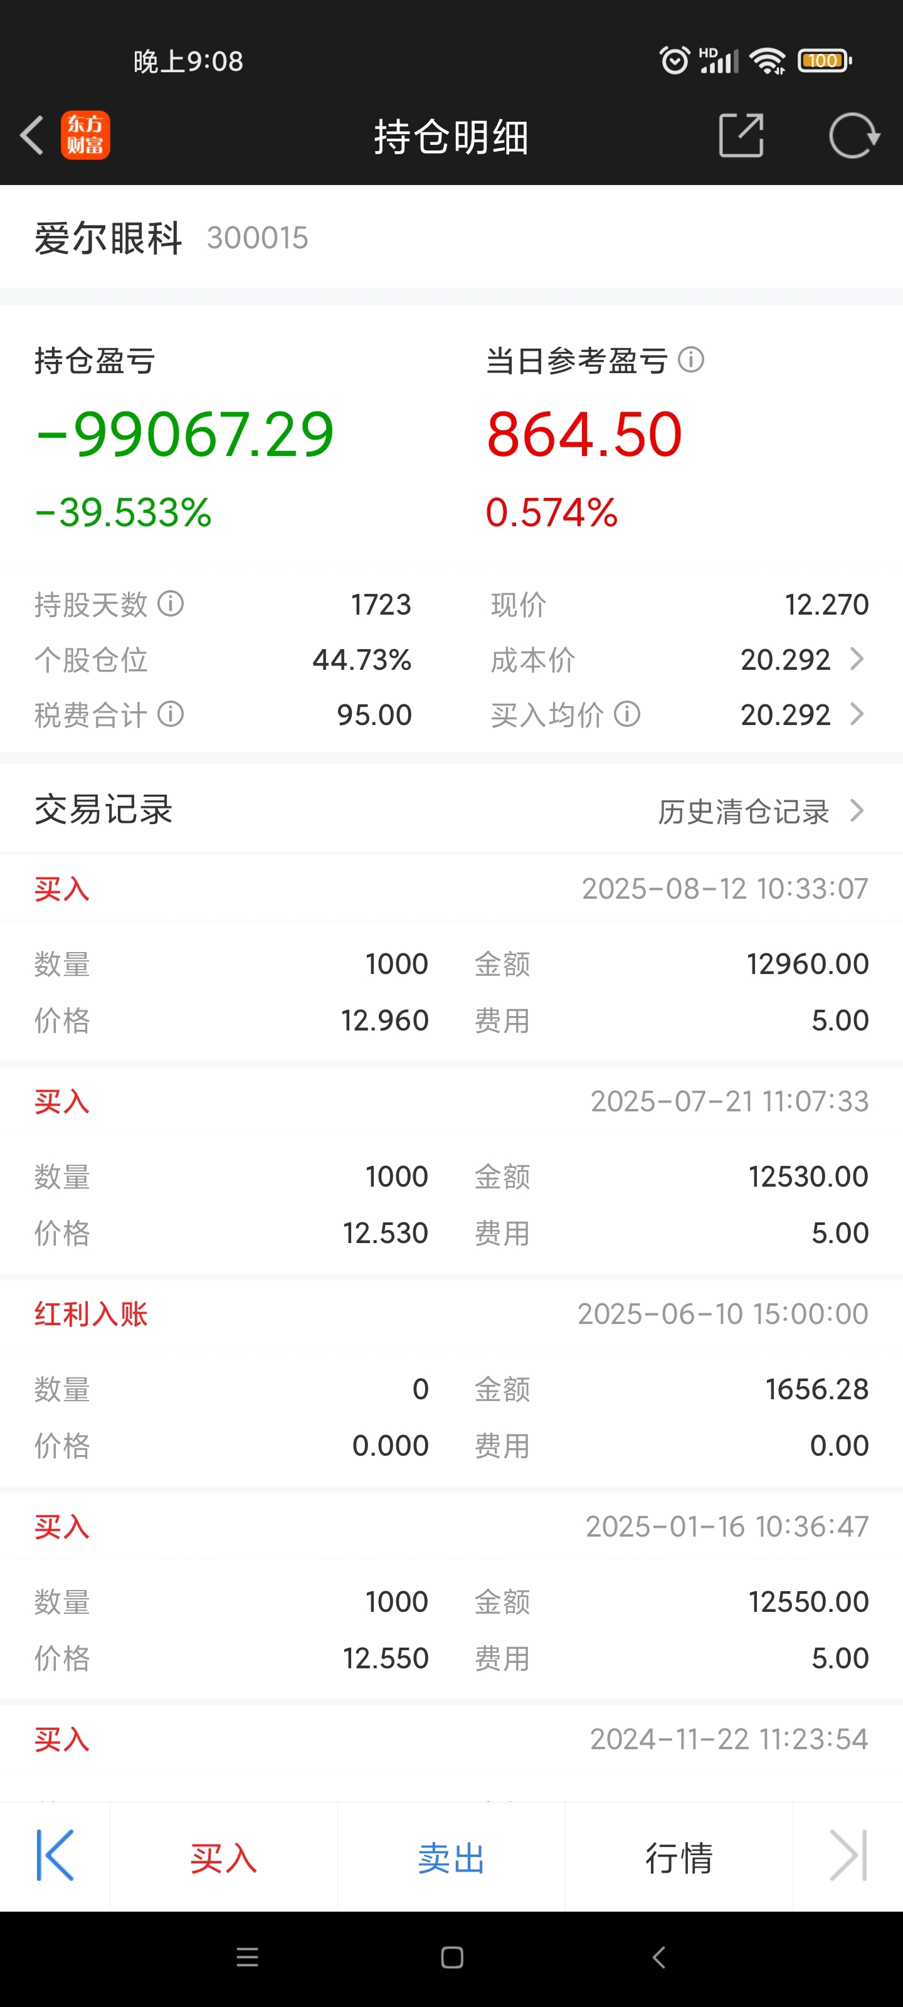Refresh the position details
The height and width of the screenshot is (2007, 903).
pyautogui.click(x=854, y=135)
